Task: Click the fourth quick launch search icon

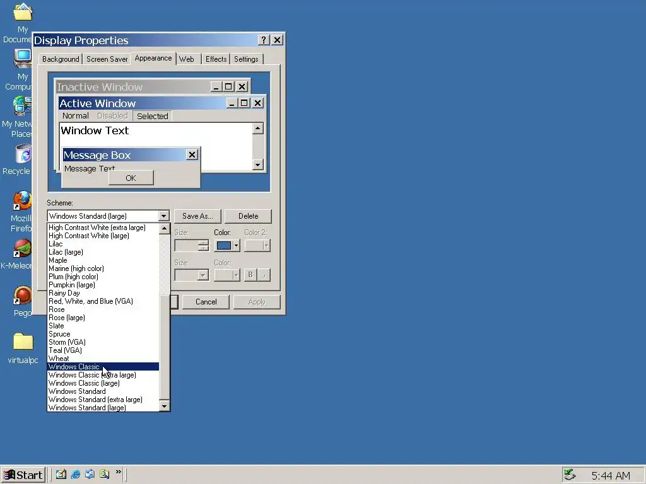Action: click(x=104, y=474)
